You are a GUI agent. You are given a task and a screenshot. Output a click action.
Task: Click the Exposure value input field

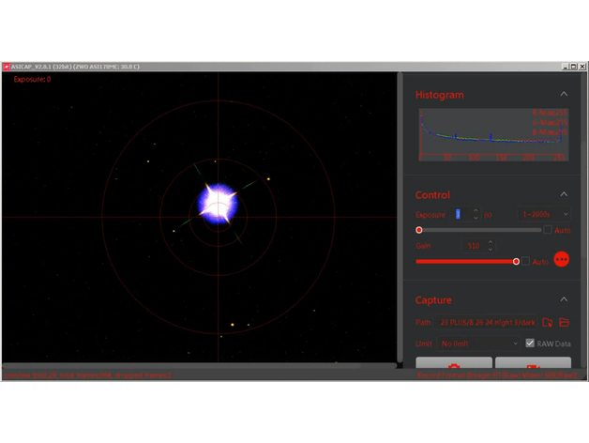(460, 215)
